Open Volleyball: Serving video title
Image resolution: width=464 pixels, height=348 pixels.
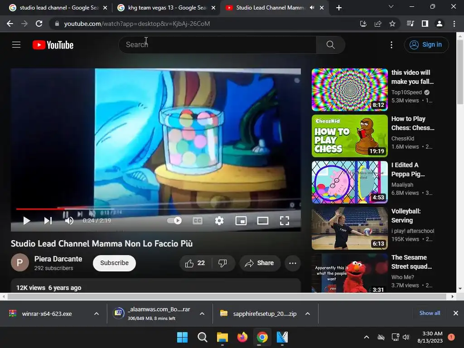pyautogui.click(x=406, y=216)
